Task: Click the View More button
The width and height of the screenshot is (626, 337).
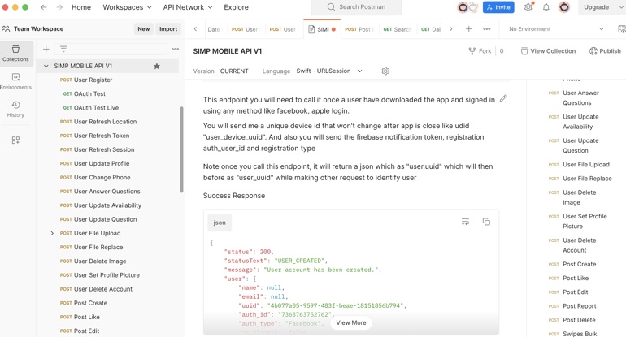Action: click(x=351, y=322)
